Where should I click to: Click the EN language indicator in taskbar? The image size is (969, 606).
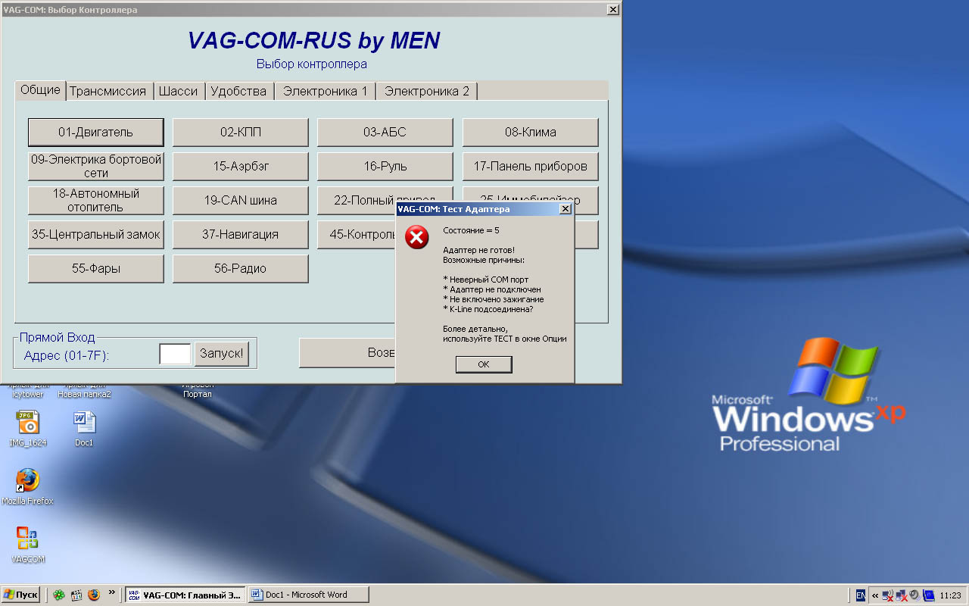[x=861, y=595]
